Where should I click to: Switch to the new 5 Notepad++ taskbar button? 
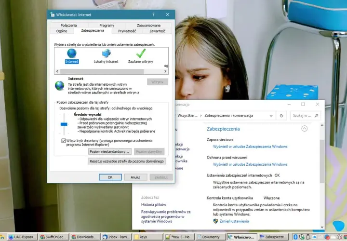pos(179,237)
